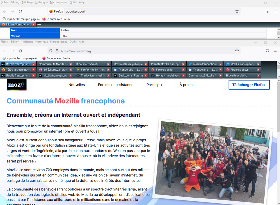The image size is (280, 205).
Task: Select the Version value 101.0
Action: (64, 36)
